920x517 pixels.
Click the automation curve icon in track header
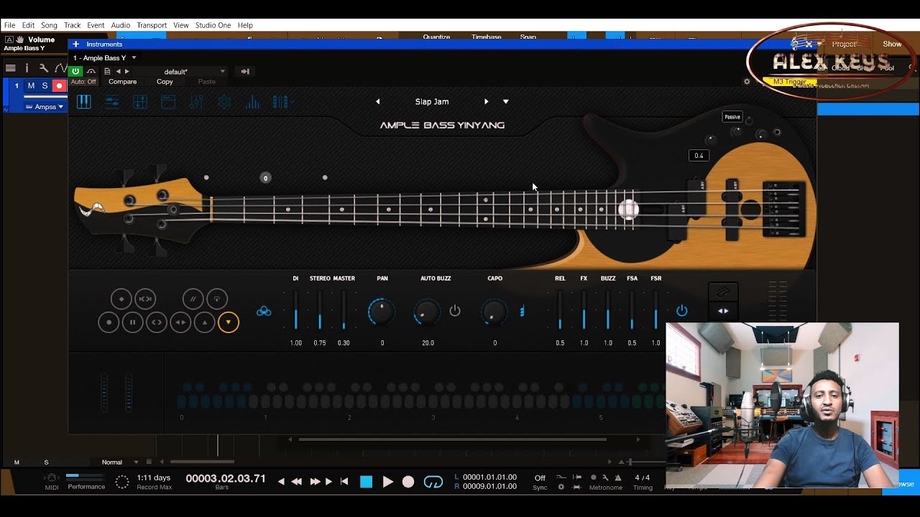pos(60,68)
